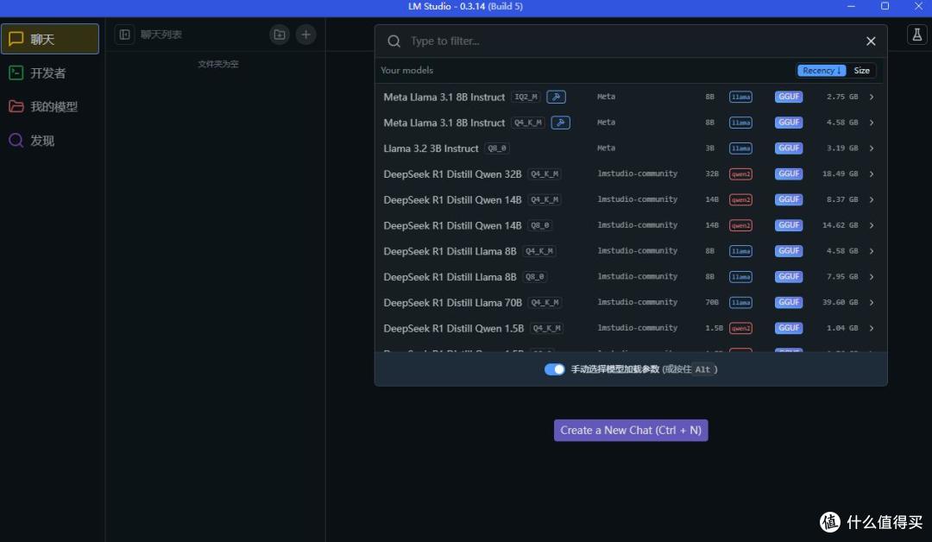Close the model picker with X
The image size is (932, 542).
click(871, 41)
